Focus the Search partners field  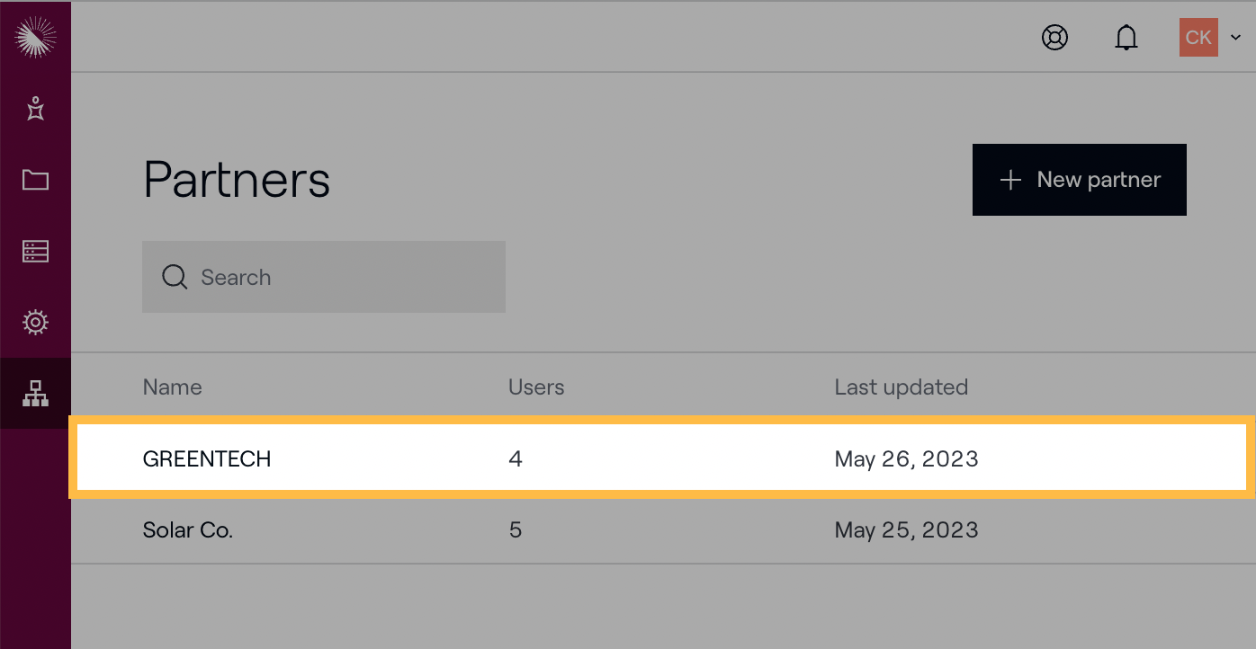tap(342, 277)
